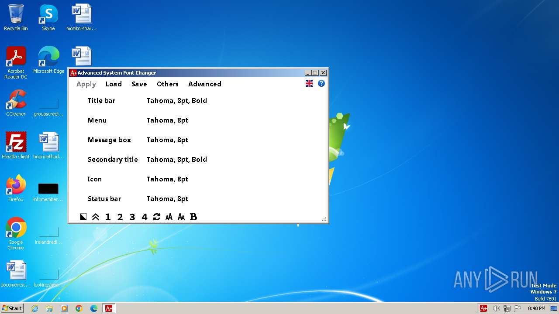Image resolution: width=559 pixels, height=314 pixels.
Task: Select the CCleaner desktop shortcut
Action: [16, 103]
